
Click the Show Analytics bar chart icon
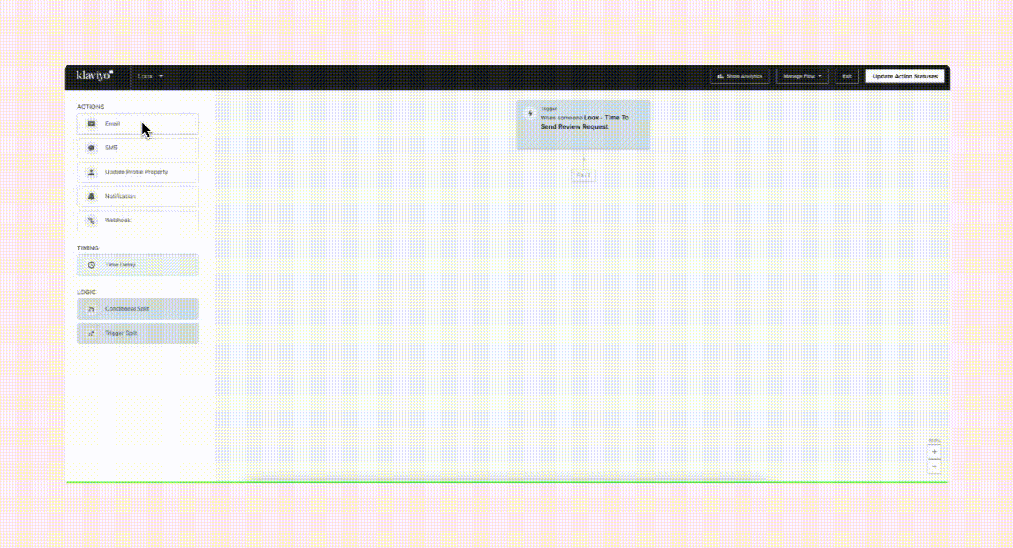pos(720,76)
